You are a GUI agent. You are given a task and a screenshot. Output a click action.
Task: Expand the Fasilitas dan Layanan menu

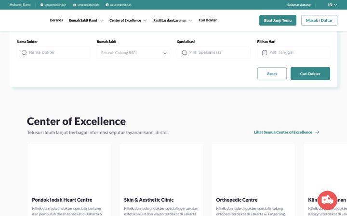173,20
